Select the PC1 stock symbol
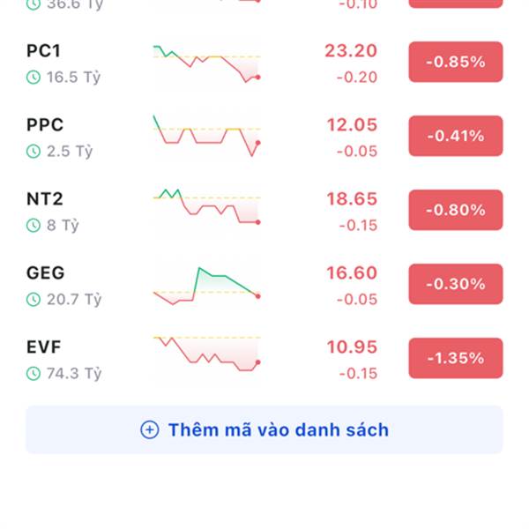 43,51
